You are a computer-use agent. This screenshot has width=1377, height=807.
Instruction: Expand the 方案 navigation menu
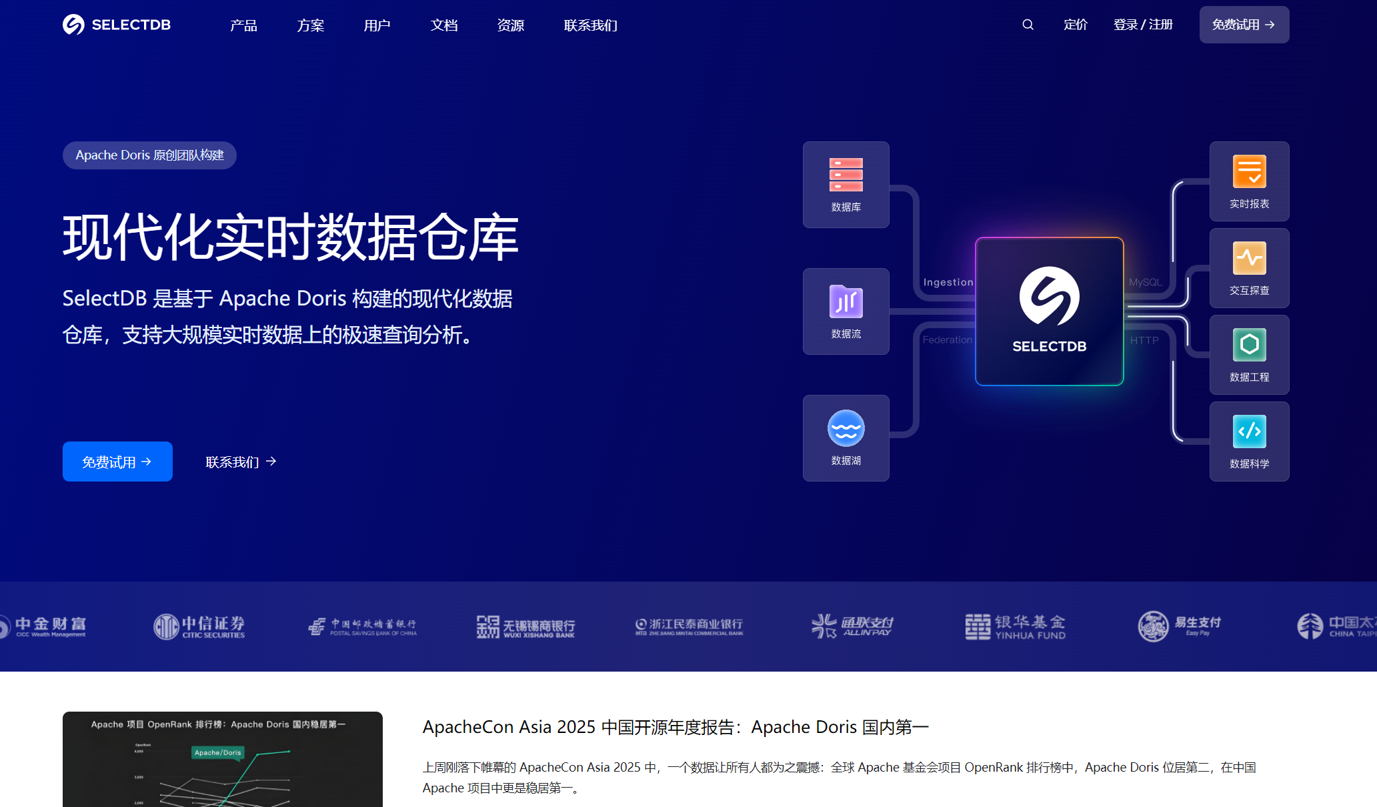(x=309, y=25)
